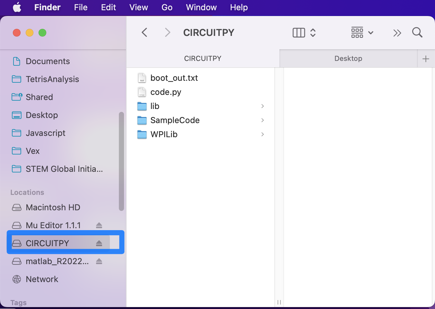Expand the SampleCode folder chevron
The width and height of the screenshot is (435, 309).
(x=262, y=120)
